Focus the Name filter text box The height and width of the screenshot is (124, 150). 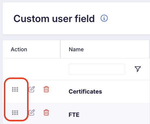[97, 69]
